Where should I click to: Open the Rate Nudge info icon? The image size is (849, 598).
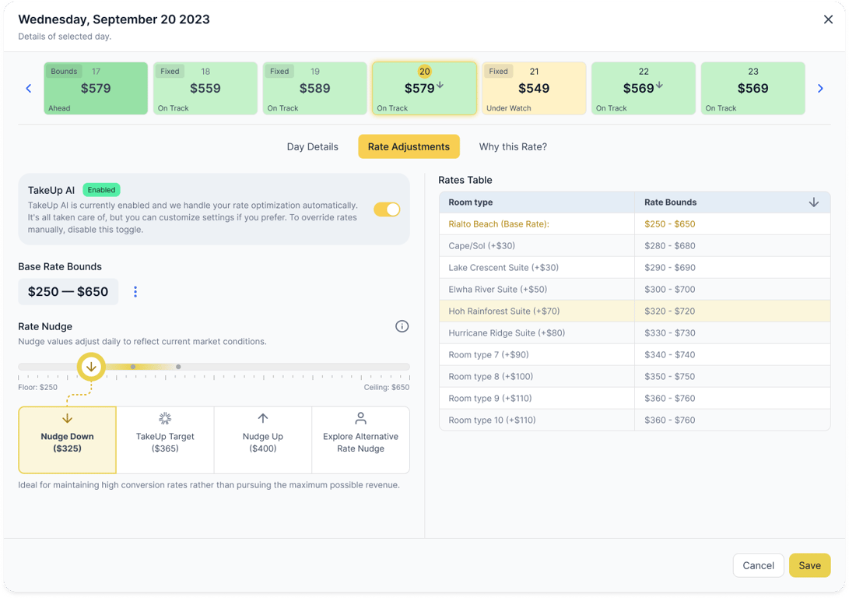[402, 326]
